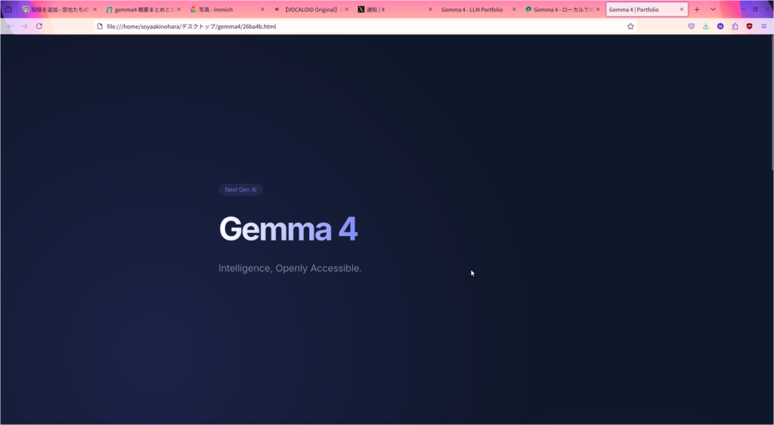
Task: Bookmark this page with the star icon
Action: point(630,26)
